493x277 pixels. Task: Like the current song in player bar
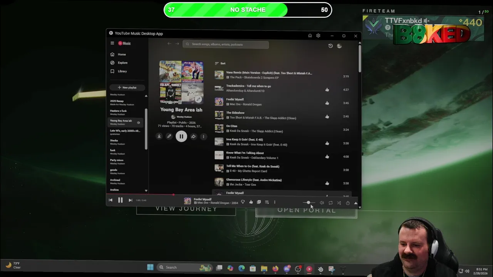(251, 202)
